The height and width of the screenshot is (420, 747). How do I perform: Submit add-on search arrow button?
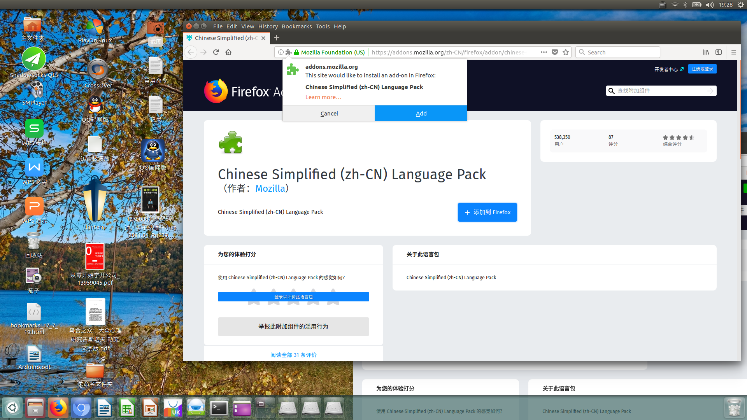pos(710,91)
